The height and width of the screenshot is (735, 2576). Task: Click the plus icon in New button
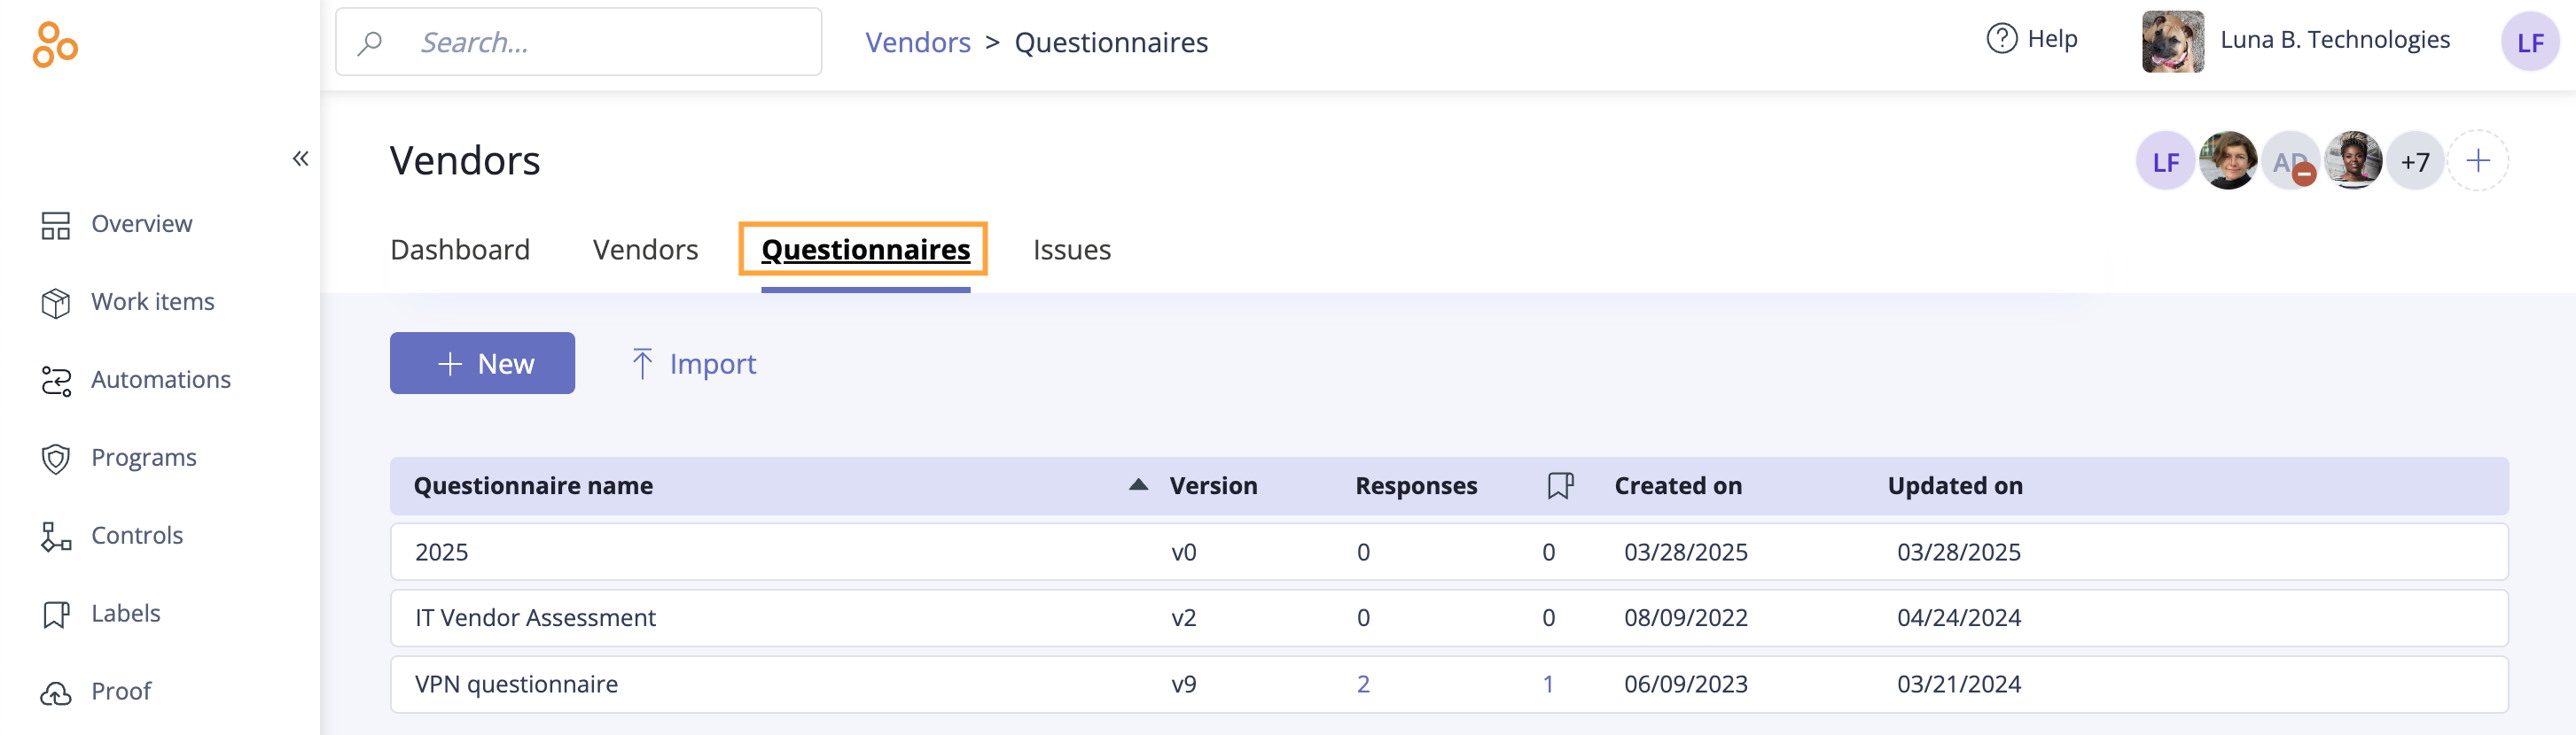coord(450,363)
